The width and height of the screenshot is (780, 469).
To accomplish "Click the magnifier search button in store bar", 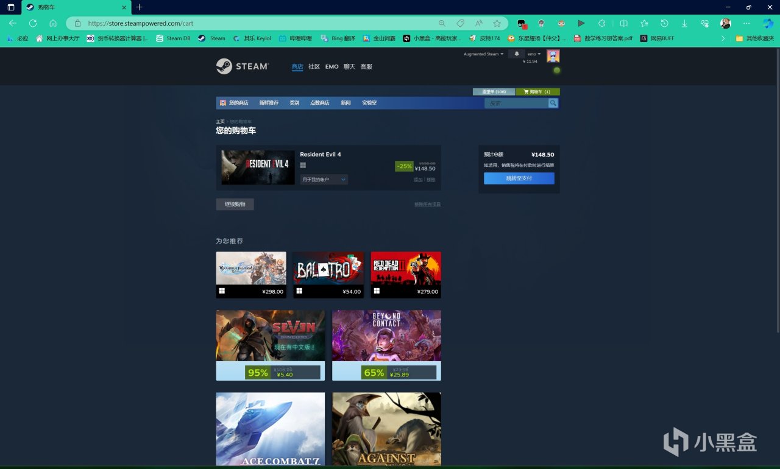I will coord(553,103).
